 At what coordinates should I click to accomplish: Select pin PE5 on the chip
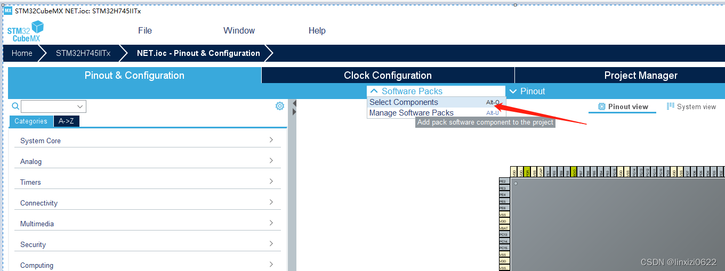point(504,201)
